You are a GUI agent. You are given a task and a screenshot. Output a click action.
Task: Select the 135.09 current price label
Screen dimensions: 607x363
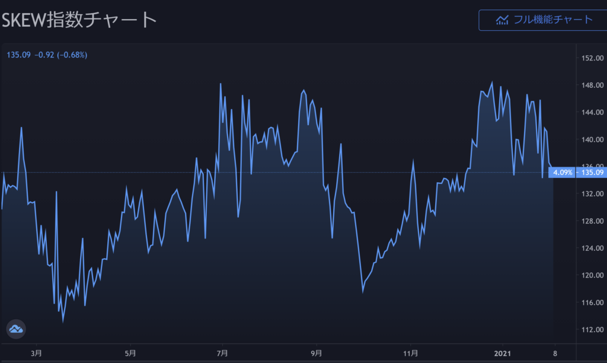tap(593, 173)
